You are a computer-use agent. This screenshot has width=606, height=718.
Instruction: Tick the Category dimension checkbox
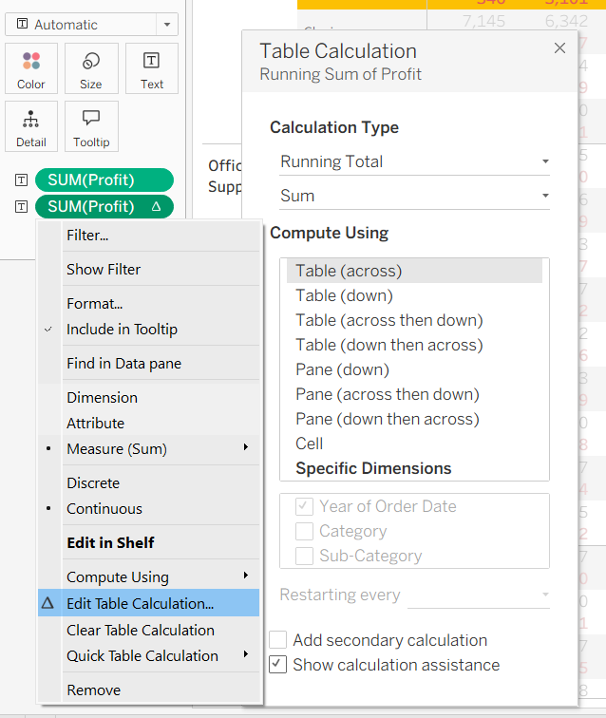click(x=304, y=531)
